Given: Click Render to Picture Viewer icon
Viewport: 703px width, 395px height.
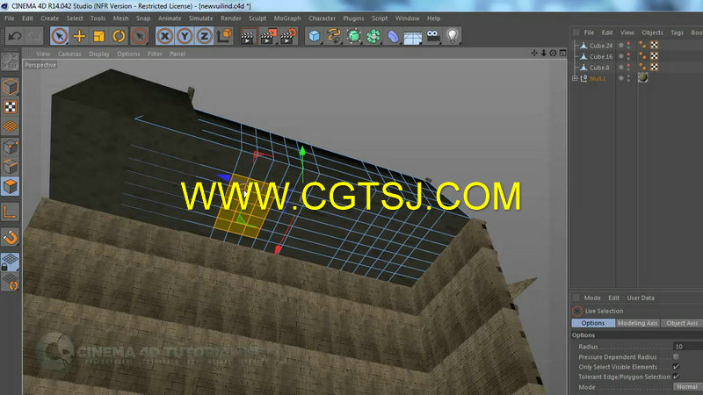Looking at the screenshot, I should click(x=268, y=36).
